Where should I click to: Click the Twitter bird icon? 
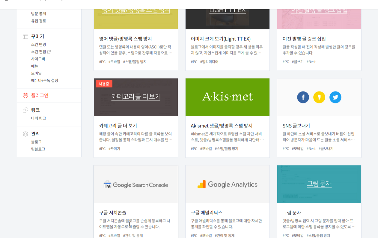pos(335,97)
